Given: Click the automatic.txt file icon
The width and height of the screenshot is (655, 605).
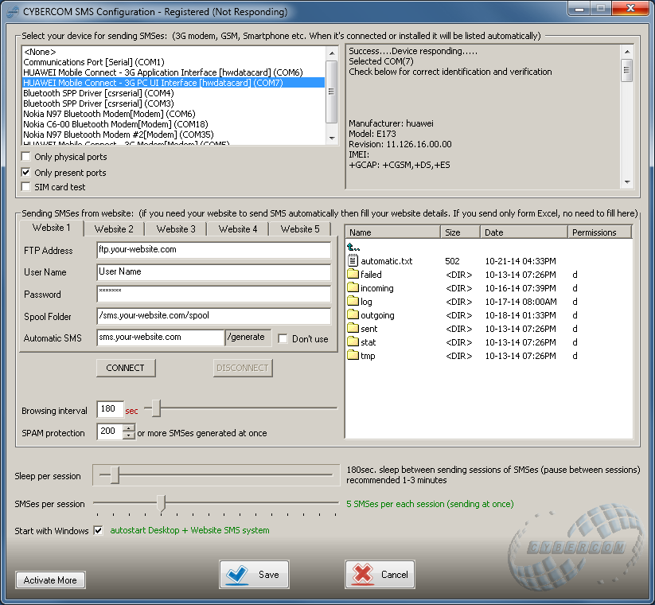Looking at the screenshot, I should pyautogui.click(x=353, y=261).
